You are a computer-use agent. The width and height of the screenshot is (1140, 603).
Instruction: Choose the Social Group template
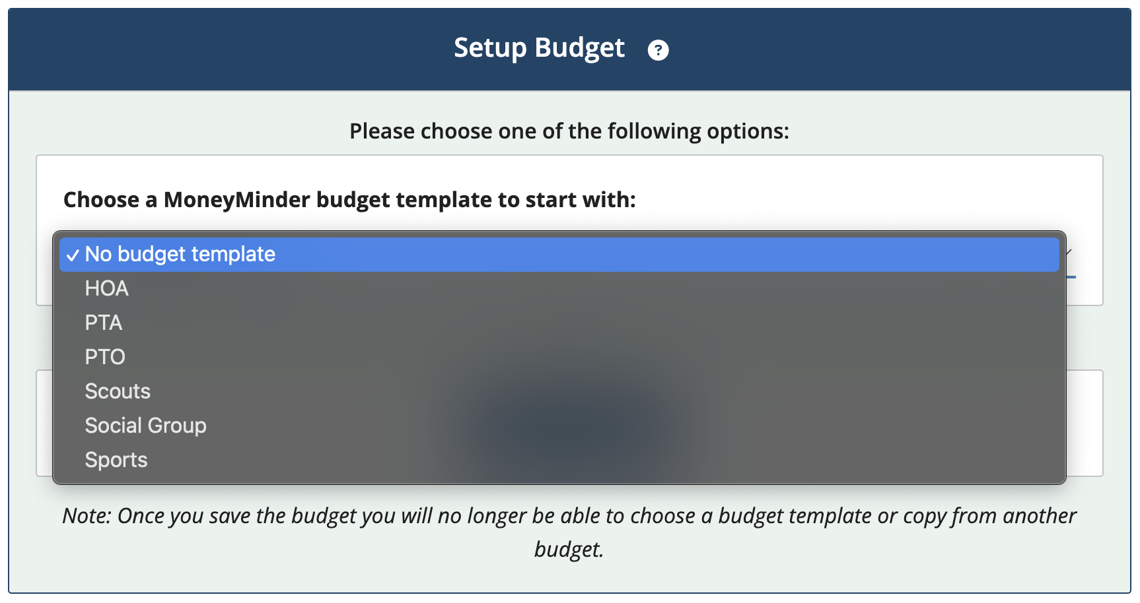pos(559,426)
